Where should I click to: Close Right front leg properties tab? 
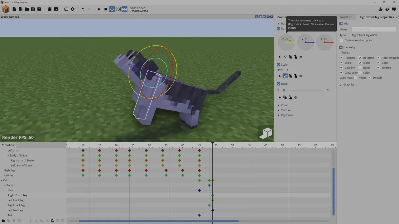point(397,17)
